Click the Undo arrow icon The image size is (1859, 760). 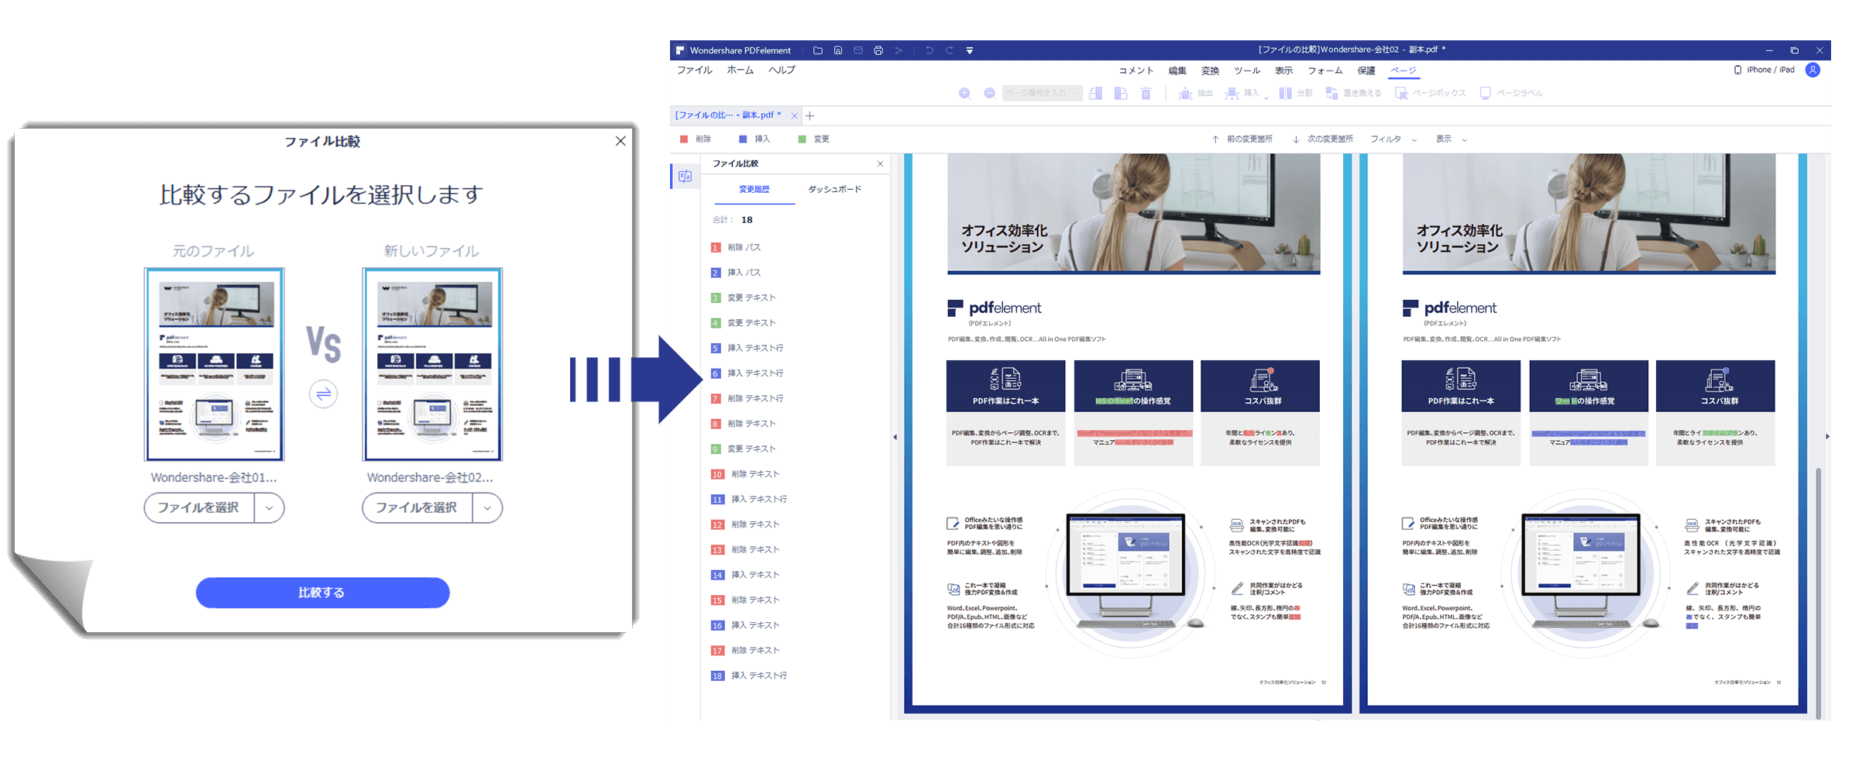click(929, 50)
